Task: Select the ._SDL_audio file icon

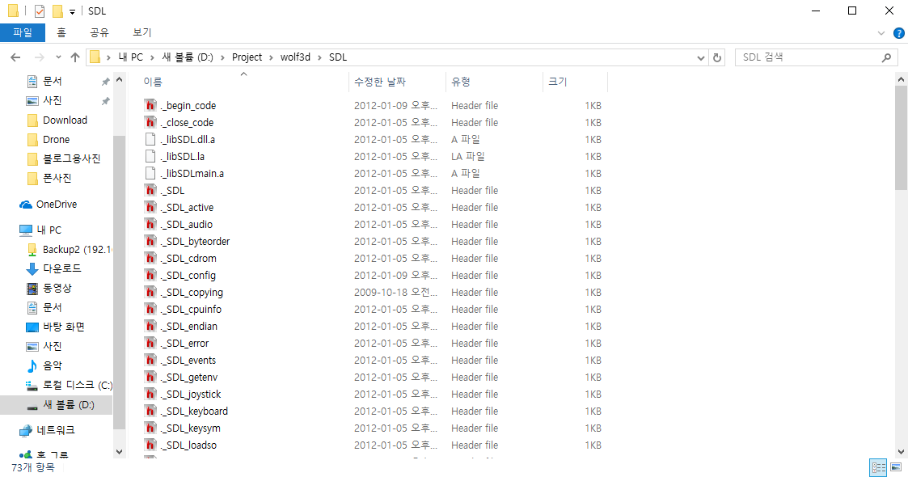Action: coord(150,224)
